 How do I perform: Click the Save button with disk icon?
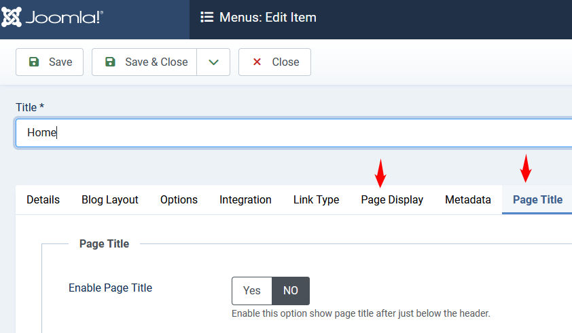click(x=50, y=62)
